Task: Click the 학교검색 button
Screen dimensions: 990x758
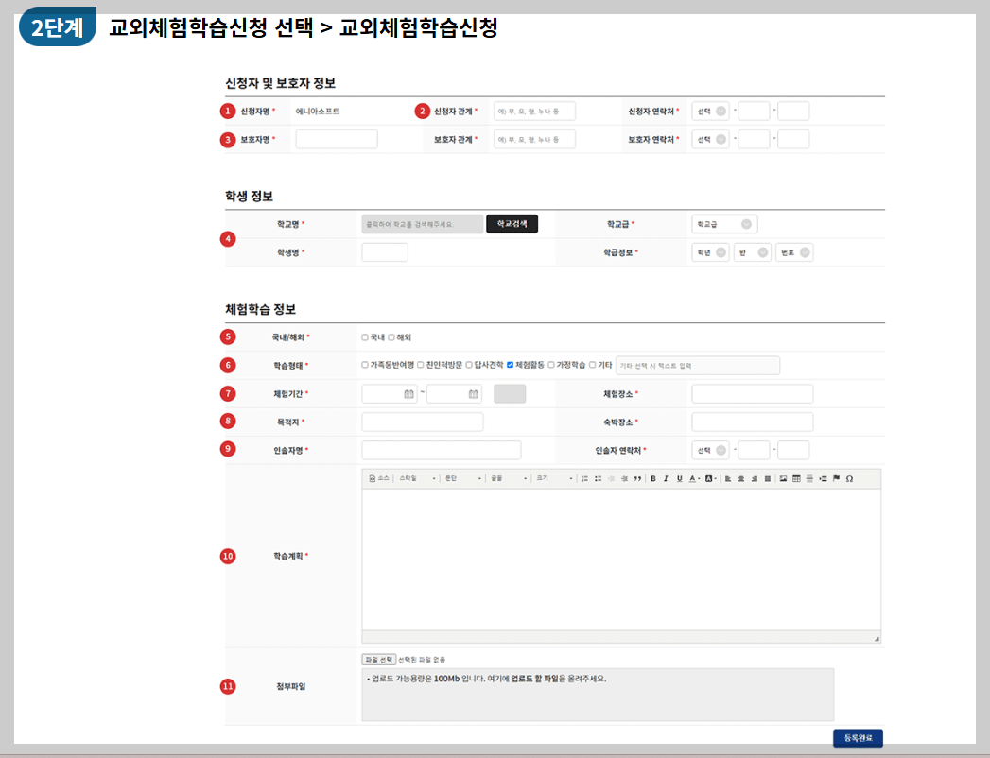Action: pyautogui.click(x=512, y=224)
